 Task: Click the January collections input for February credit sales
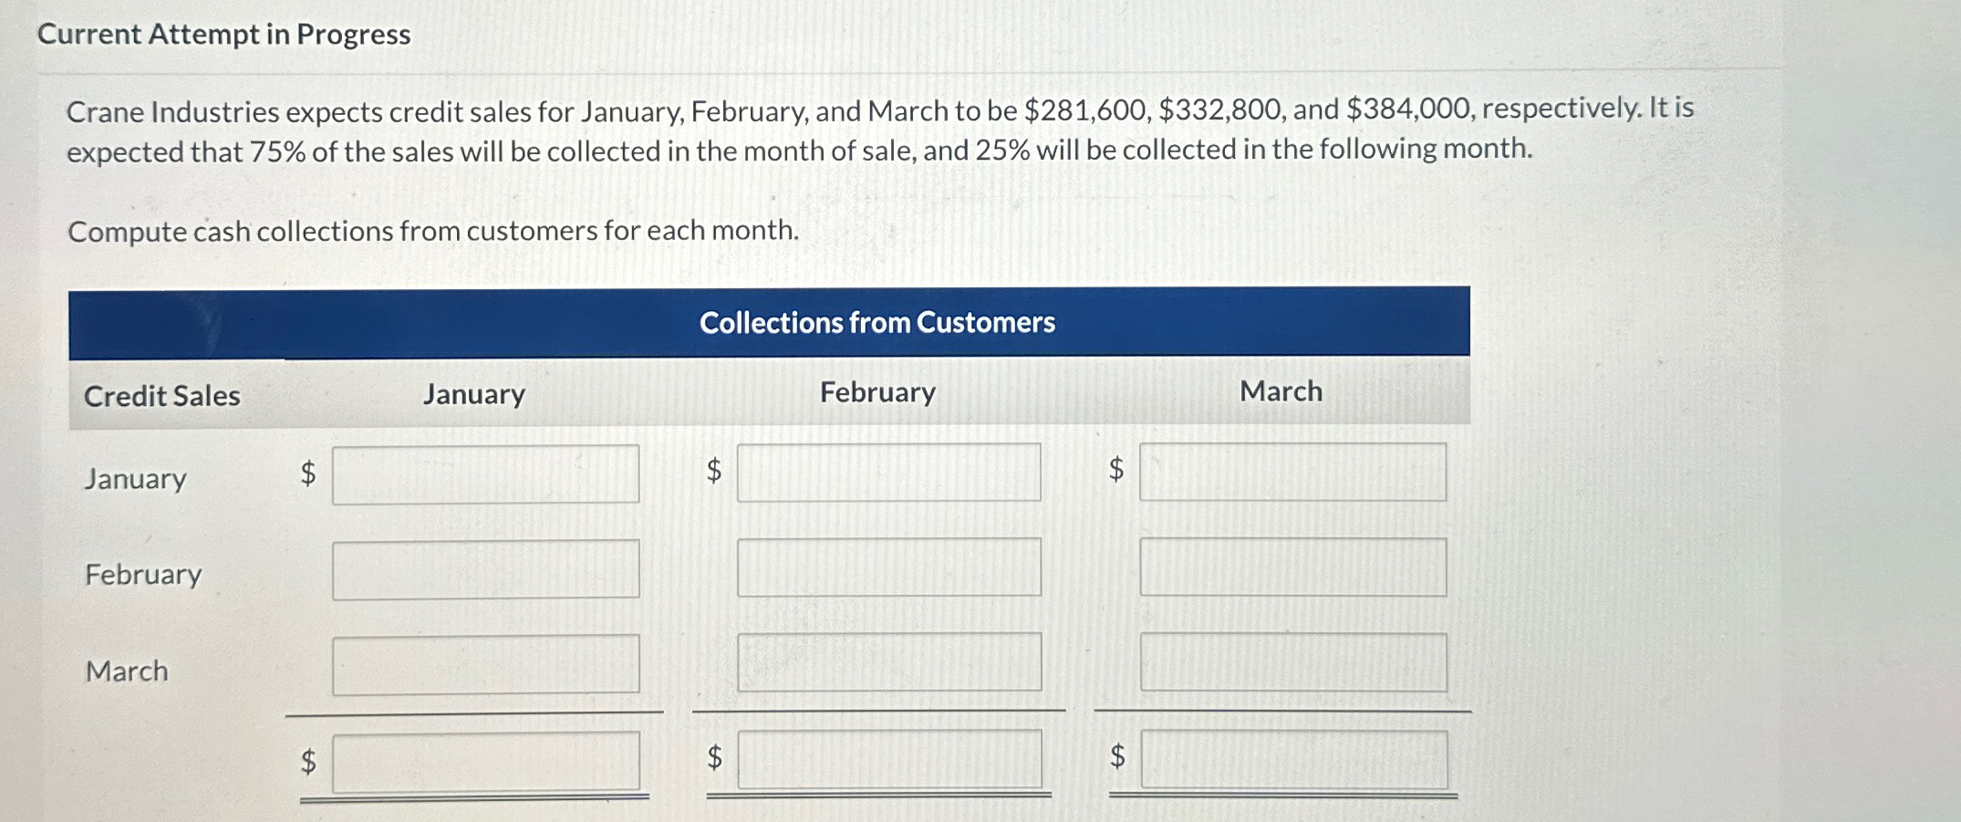point(485,567)
